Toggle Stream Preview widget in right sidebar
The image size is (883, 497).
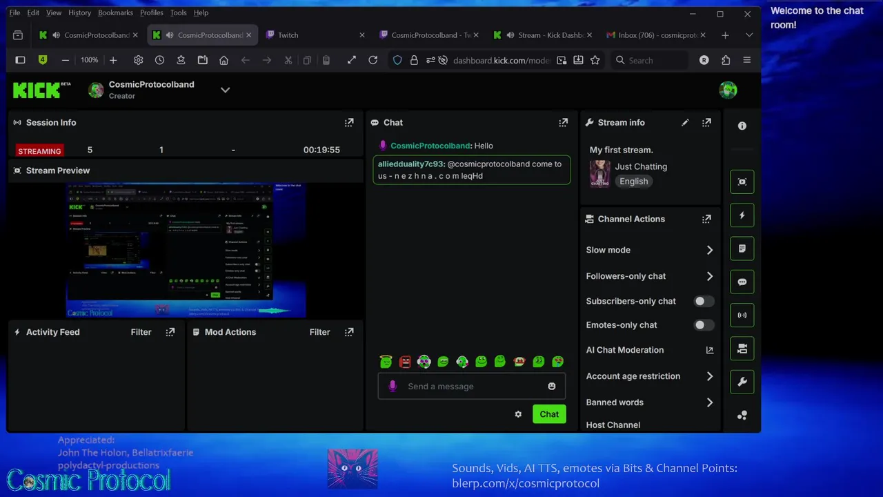(x=742, y=182)
